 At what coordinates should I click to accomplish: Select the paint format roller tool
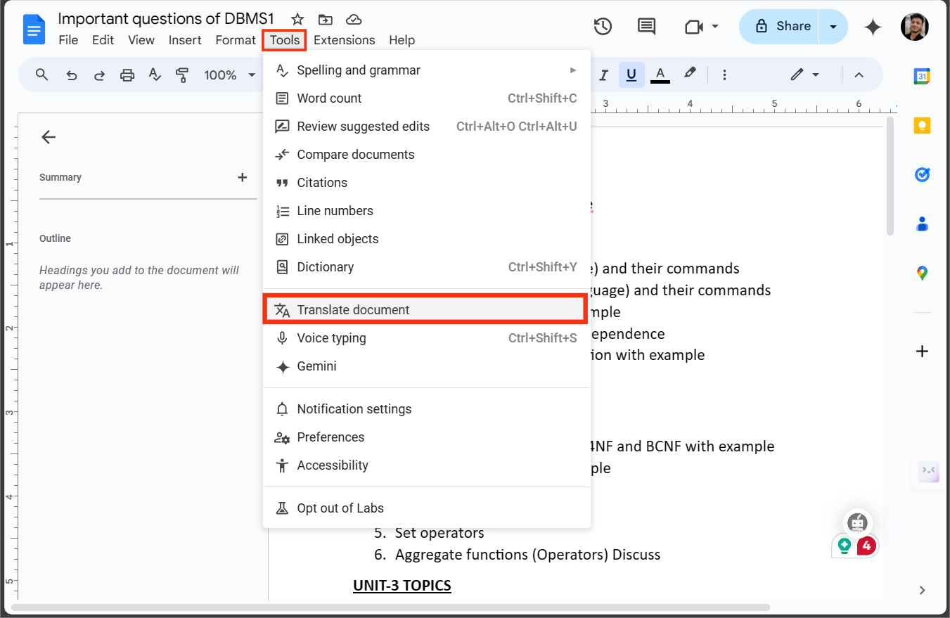[183, 75]
